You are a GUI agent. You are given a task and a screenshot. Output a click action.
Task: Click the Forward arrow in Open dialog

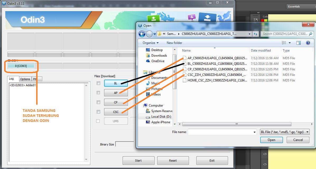[x=149, y=34]
